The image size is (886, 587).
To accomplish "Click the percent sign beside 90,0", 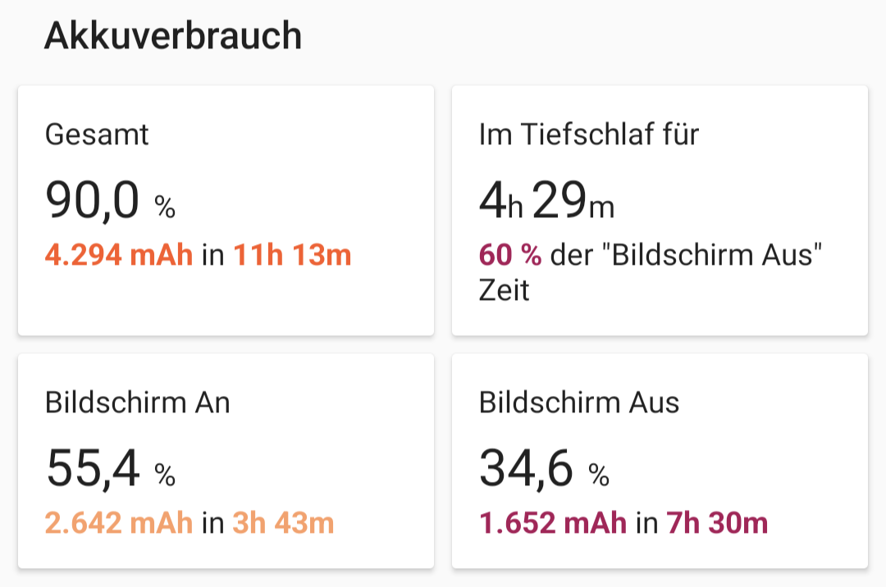I will [x=165, y=208].
